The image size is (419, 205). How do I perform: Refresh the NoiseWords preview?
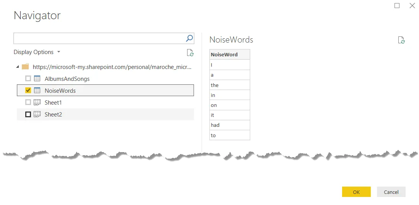401,40
